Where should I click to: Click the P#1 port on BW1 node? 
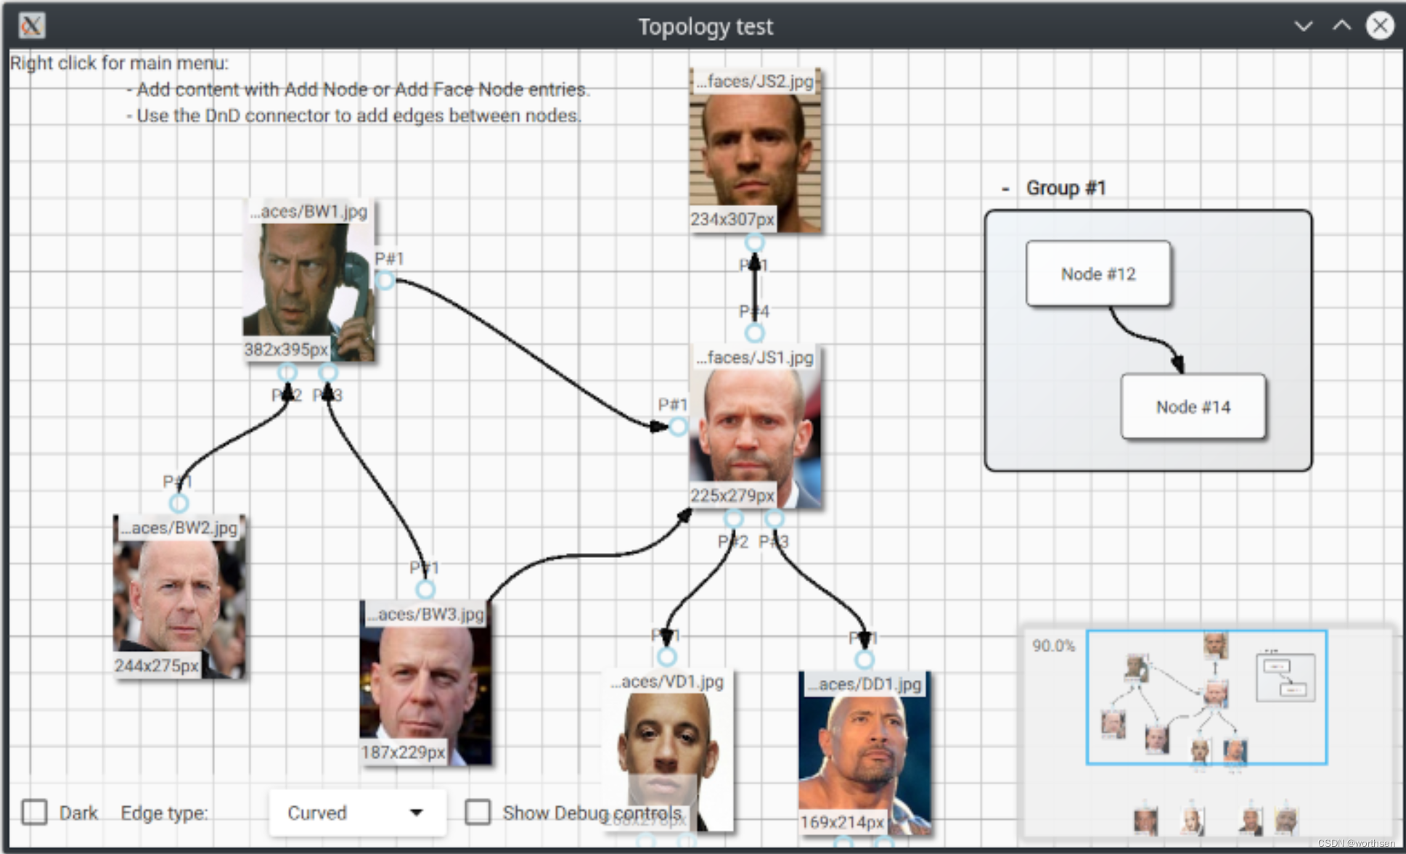pyautogui.click(x=385, y=280)
